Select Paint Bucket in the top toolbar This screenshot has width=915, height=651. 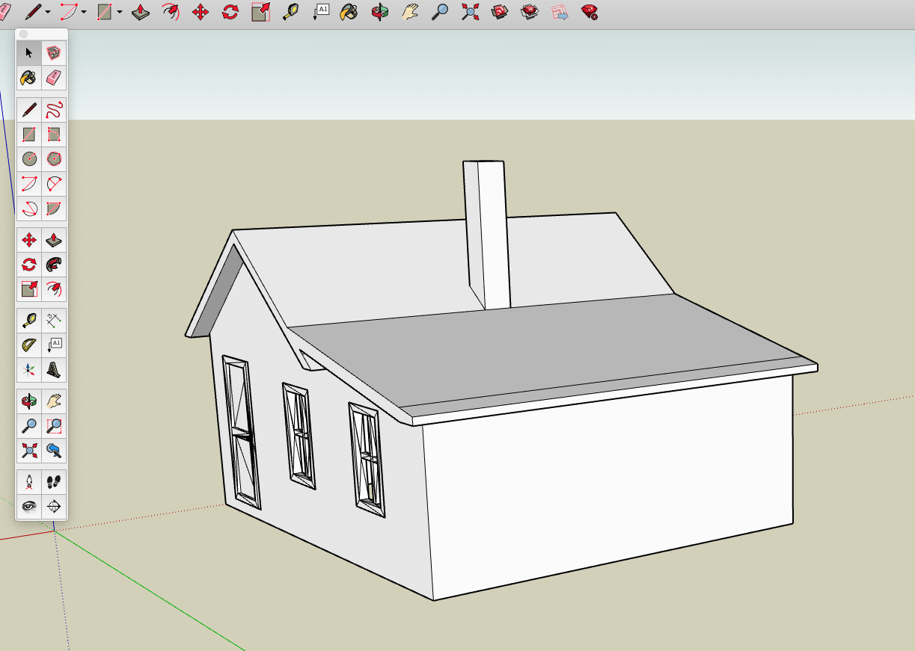[349, 11]
